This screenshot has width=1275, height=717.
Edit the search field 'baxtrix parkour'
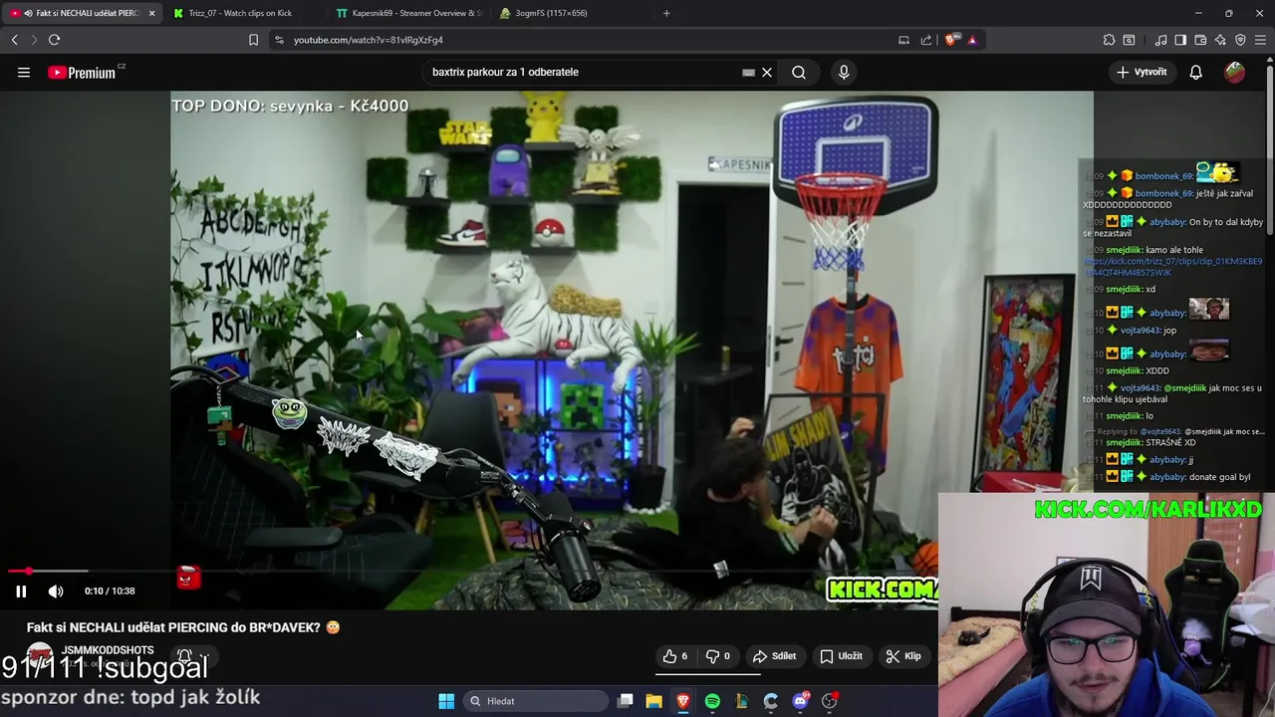coord(583,72)
